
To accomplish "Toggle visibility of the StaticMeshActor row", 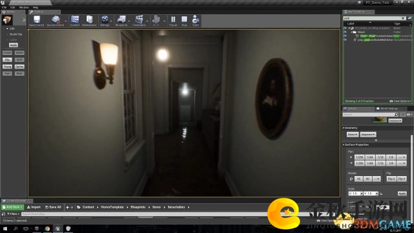I will [x=345, y=40].
